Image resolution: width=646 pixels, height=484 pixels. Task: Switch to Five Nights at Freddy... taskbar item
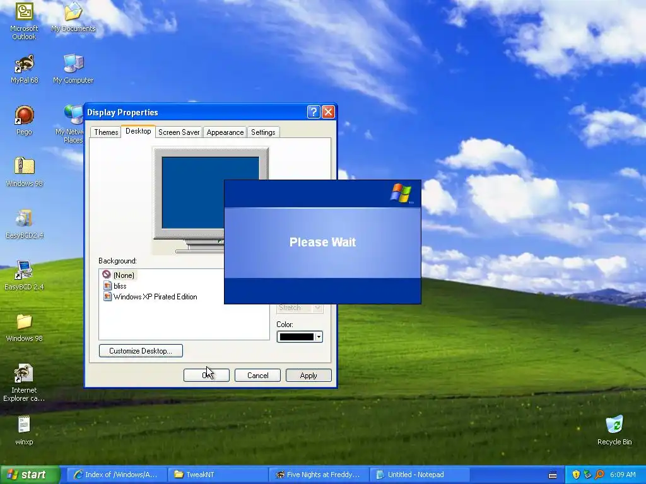coord(319,475)
